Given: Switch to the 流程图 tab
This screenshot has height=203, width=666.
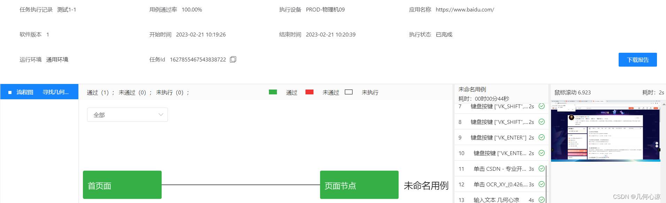Looking at the screenshot, I should 25,92.
